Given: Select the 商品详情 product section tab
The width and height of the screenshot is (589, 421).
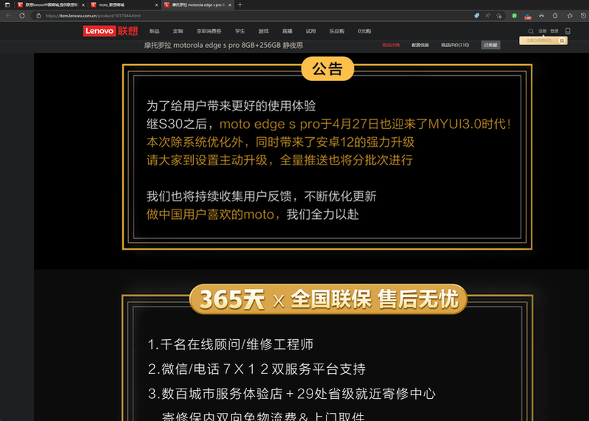Looking at the screenshot, I should pyautogui.click(x=391, y=45).
